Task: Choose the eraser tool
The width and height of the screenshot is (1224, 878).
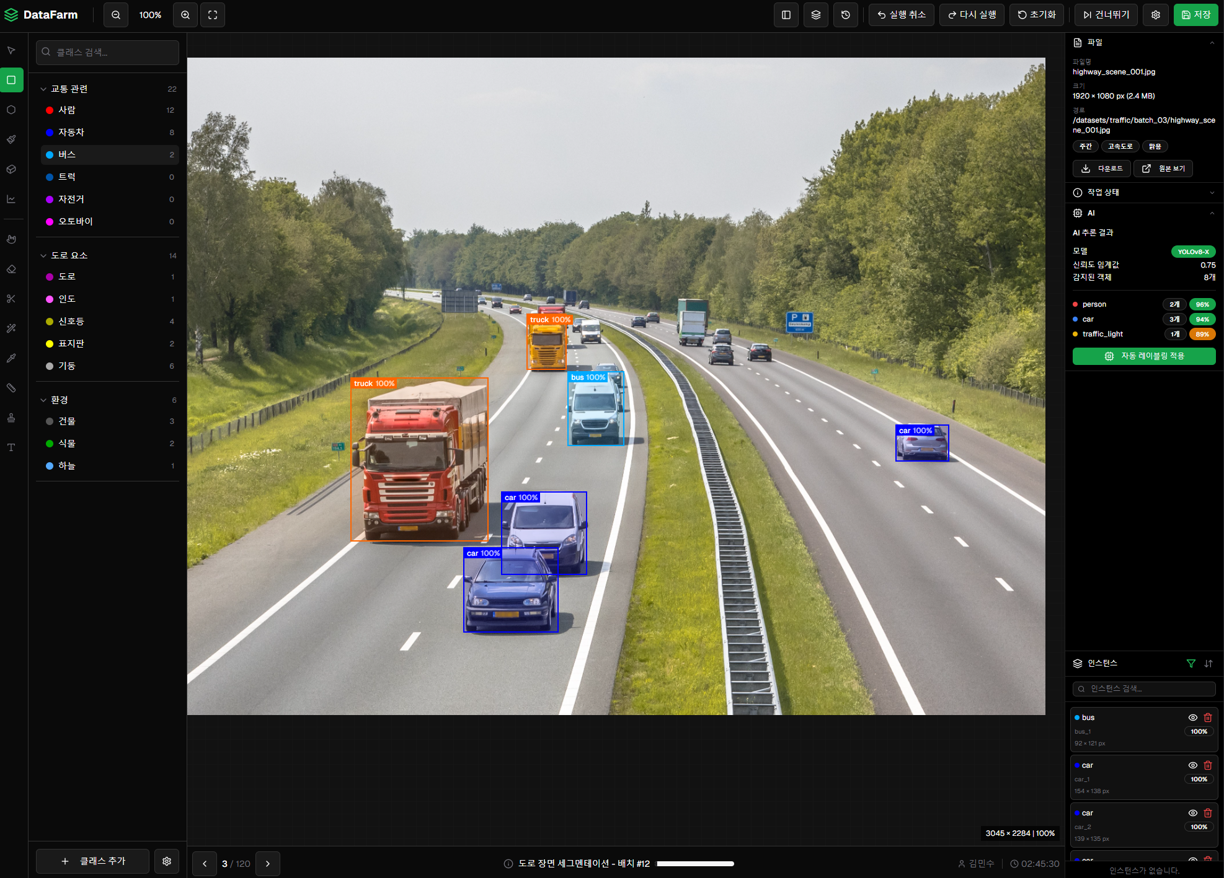Action: [11, 269]
